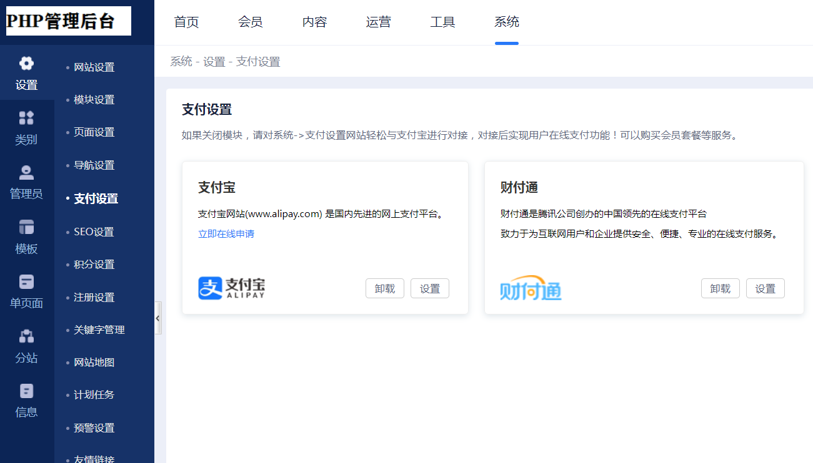Go to 积分设置 in the submenu

pos(94,265)
